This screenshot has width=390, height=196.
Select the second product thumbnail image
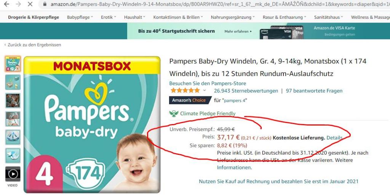[x=13, y=82]
